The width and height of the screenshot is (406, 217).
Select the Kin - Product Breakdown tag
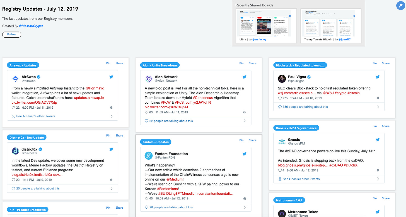point(28,209)
